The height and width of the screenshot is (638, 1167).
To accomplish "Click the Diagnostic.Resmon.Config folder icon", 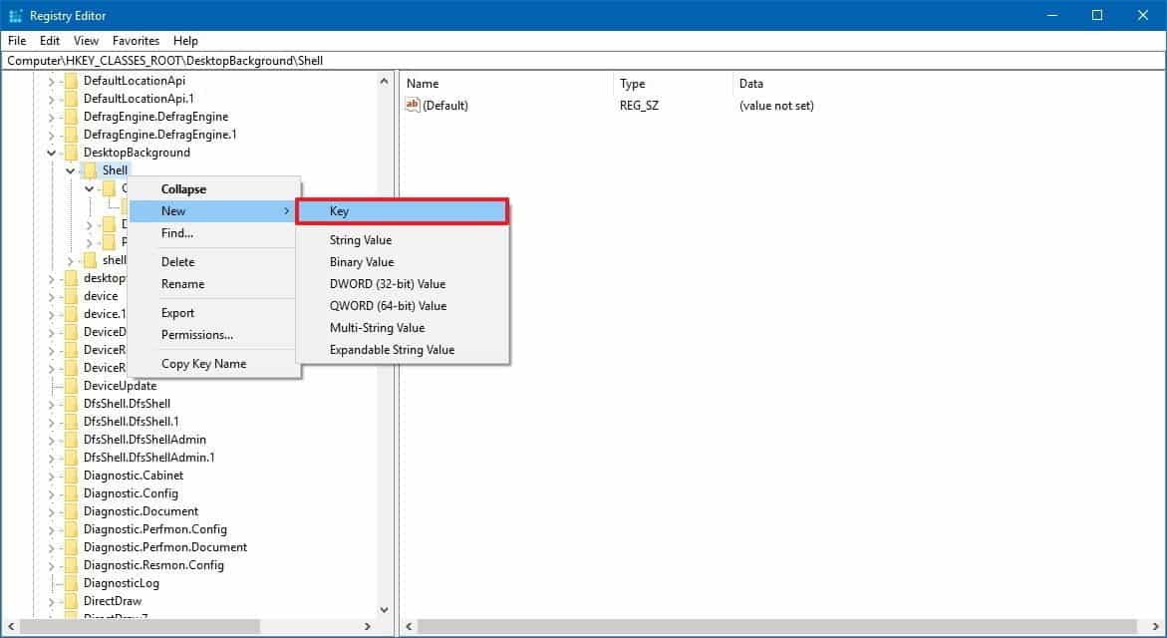I will (x=72, y=565).
